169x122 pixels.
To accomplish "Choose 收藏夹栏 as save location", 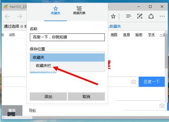I will (67, 66).
